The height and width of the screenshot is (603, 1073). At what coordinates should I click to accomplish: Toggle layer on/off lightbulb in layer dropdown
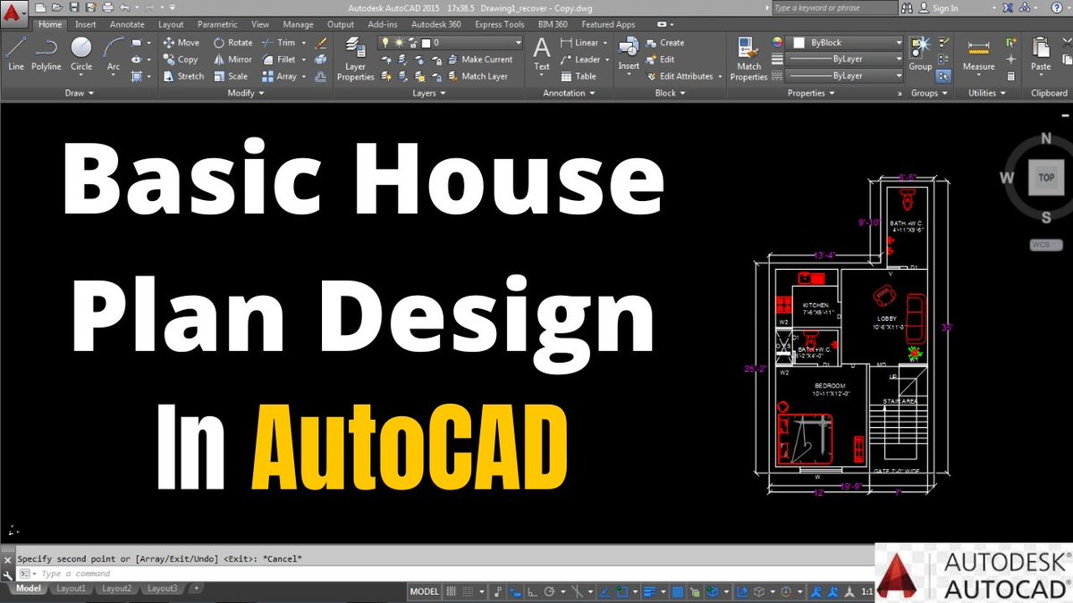click(x=386, y=42)
